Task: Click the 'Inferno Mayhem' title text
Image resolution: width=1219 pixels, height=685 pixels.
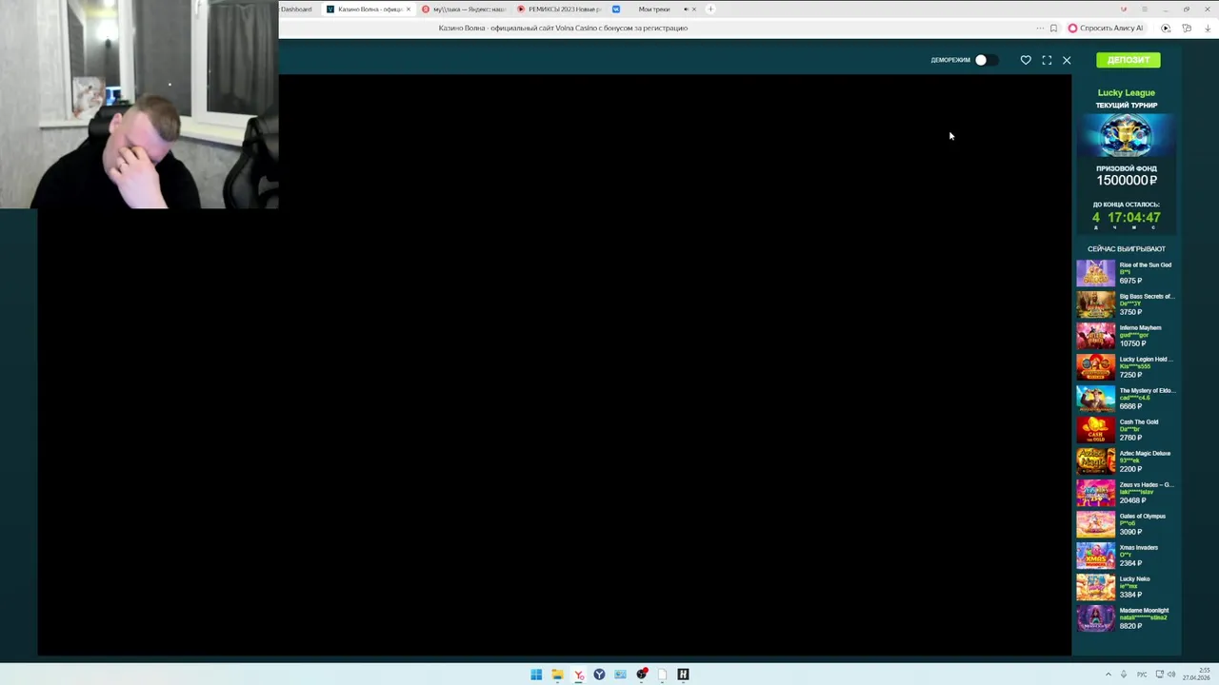Action: pos(1140,328)
